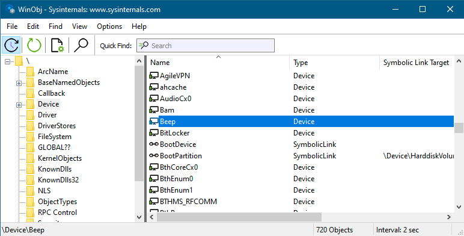
Task: Open the Options menu
Action: click(x=109, y=26)
